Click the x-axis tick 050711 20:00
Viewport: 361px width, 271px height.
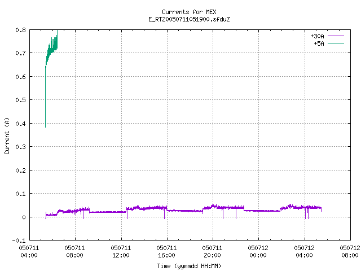coord(212,252)
